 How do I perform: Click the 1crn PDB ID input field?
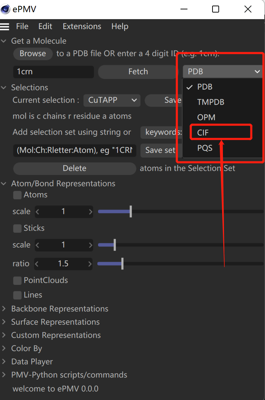[x=54, y=72]
